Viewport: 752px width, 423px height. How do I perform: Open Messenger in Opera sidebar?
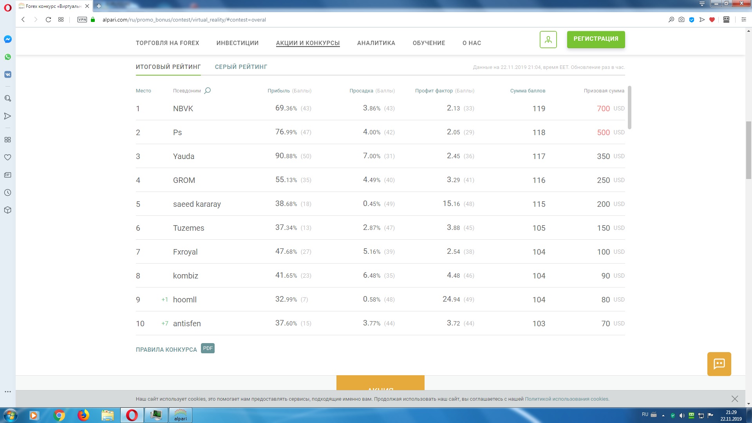pyautogui.click(x=8, y=39)
